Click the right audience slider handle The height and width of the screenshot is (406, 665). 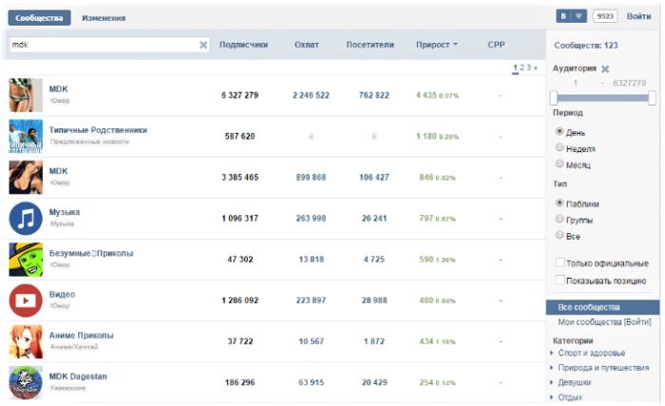coord(653,98)
